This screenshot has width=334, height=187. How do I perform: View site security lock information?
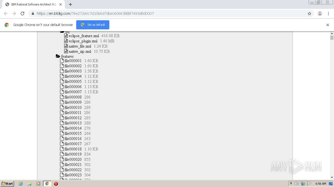click(33, 14)
